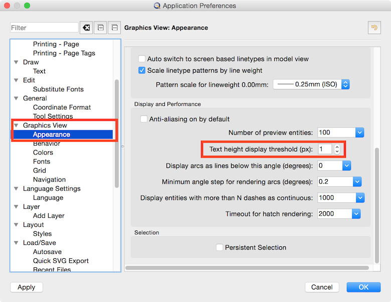The width and height of the screenshot is (391, 302).
Task: Click the restore defaults arrow icon
Action: click(x=373, y=28)
